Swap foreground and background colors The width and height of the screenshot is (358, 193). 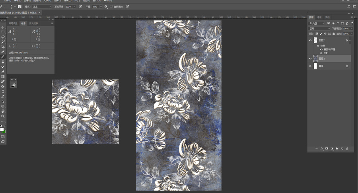pos(4,126)
